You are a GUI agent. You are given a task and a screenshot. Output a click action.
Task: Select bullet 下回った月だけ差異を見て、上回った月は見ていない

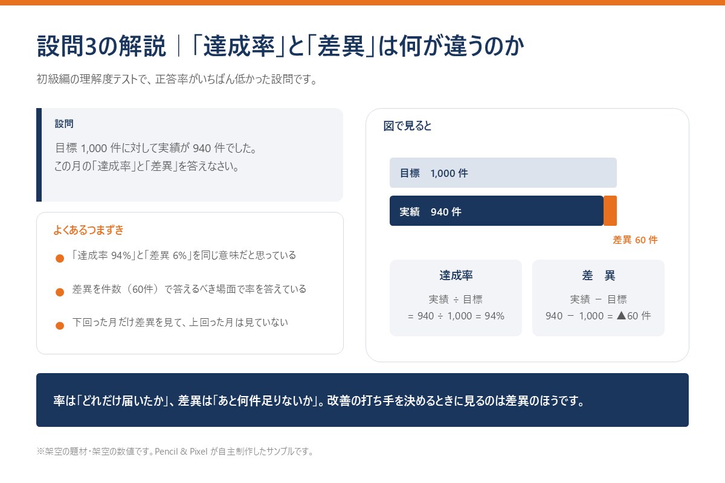coord(180,322)
